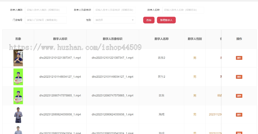Select dhc202312090747575865_1.mp4 in 数字人形象标识 column

[113, 95]
